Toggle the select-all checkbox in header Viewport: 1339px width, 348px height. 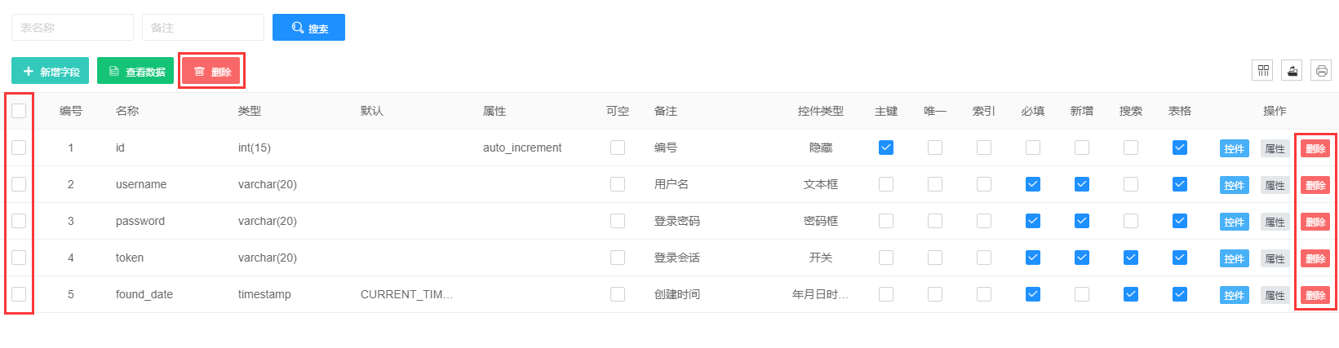click(x=19, y=111)
